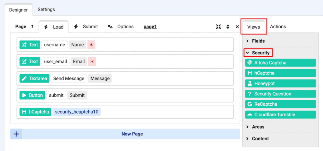This screenshot has height=151, width=323.
Task: Click the Security Question mark icon
Action: (x=250, y=94)
